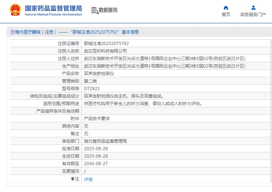The image size is (272, 192).
Task: Click the national emblem logo
Action: point(15,10)
